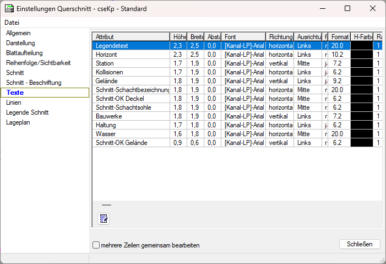Click the Font column header
This screenshot has height=264, width=386.
click(x=243, y=36)
